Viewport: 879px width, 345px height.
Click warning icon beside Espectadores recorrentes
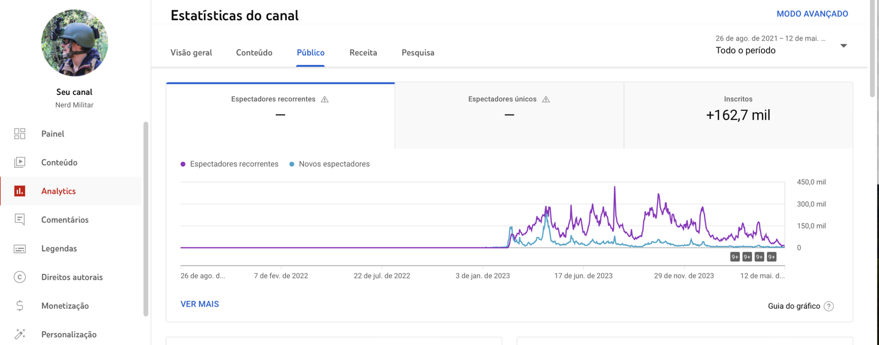tap(325, 99)
